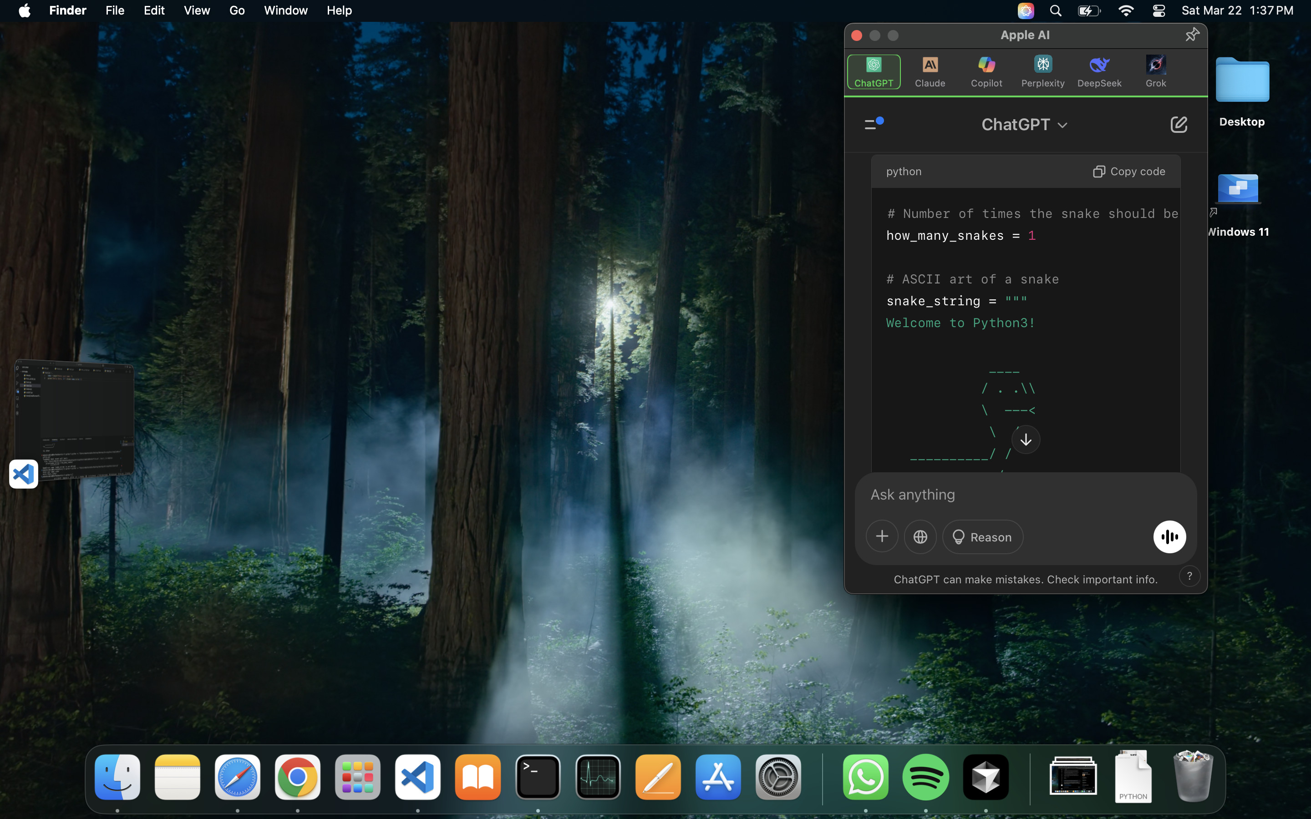Switch to the DeepSeek tab
Image resolution: width=1311 pixels, height=819 pixels.
click(1099, 72)
